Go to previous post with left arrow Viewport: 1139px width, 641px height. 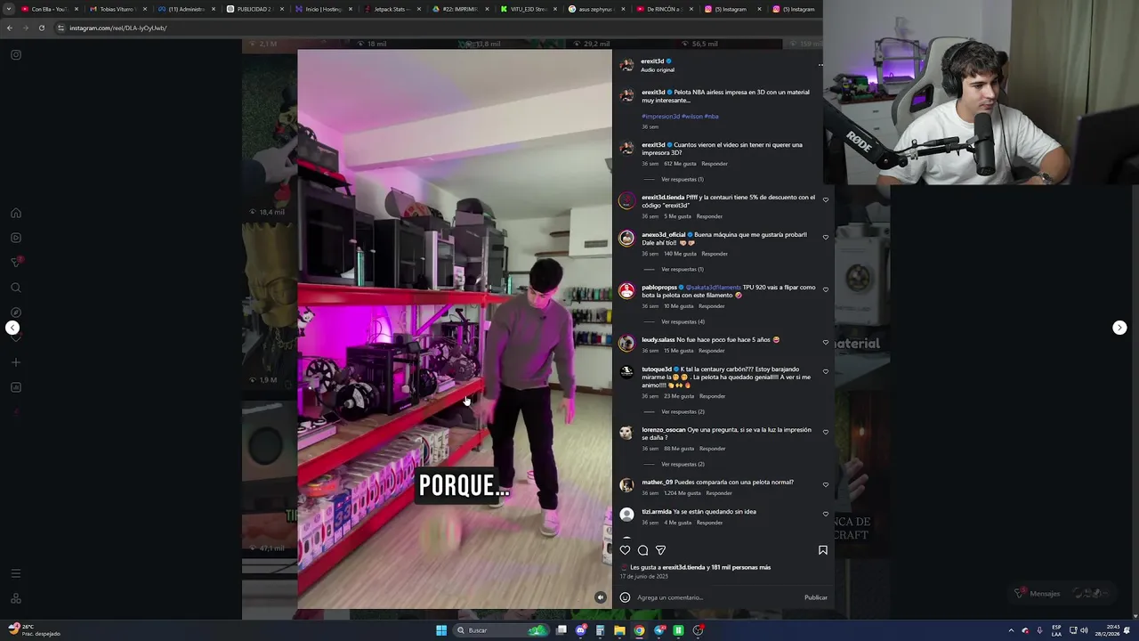(12, 328)
